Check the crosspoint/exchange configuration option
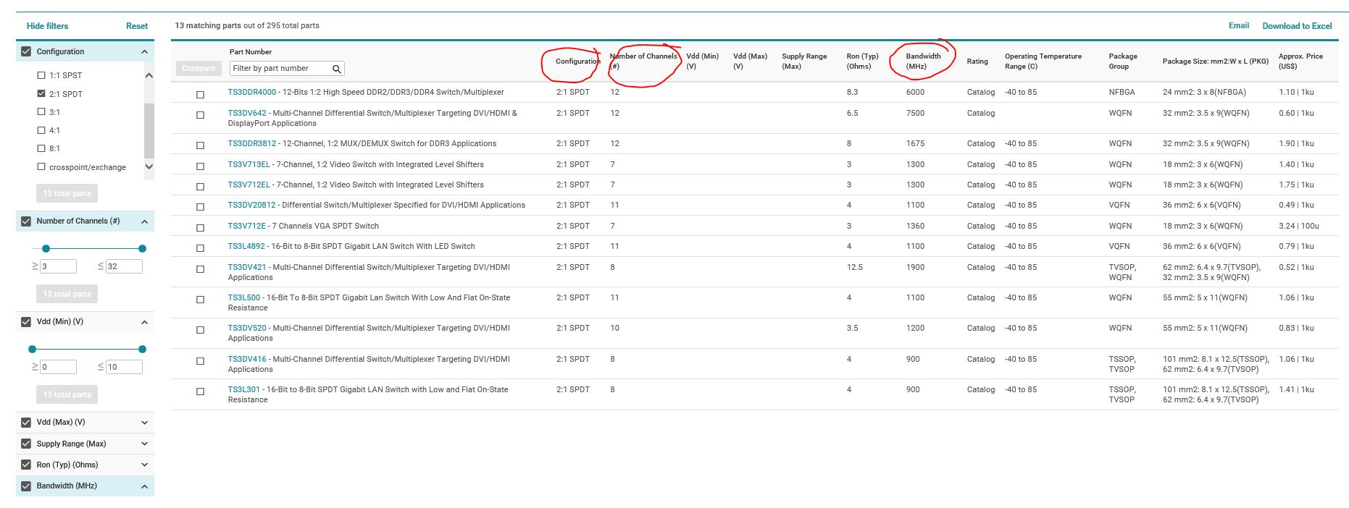Viewport: 1349px width, 508px height. pyautogui.click(x=41, y=166)
